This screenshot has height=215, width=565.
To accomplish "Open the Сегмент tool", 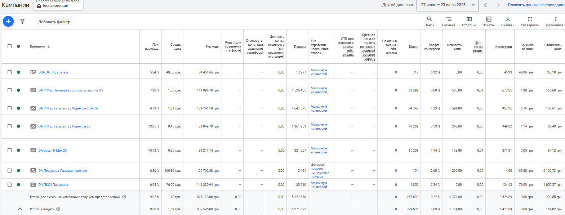I will click(x=449, y=22).
